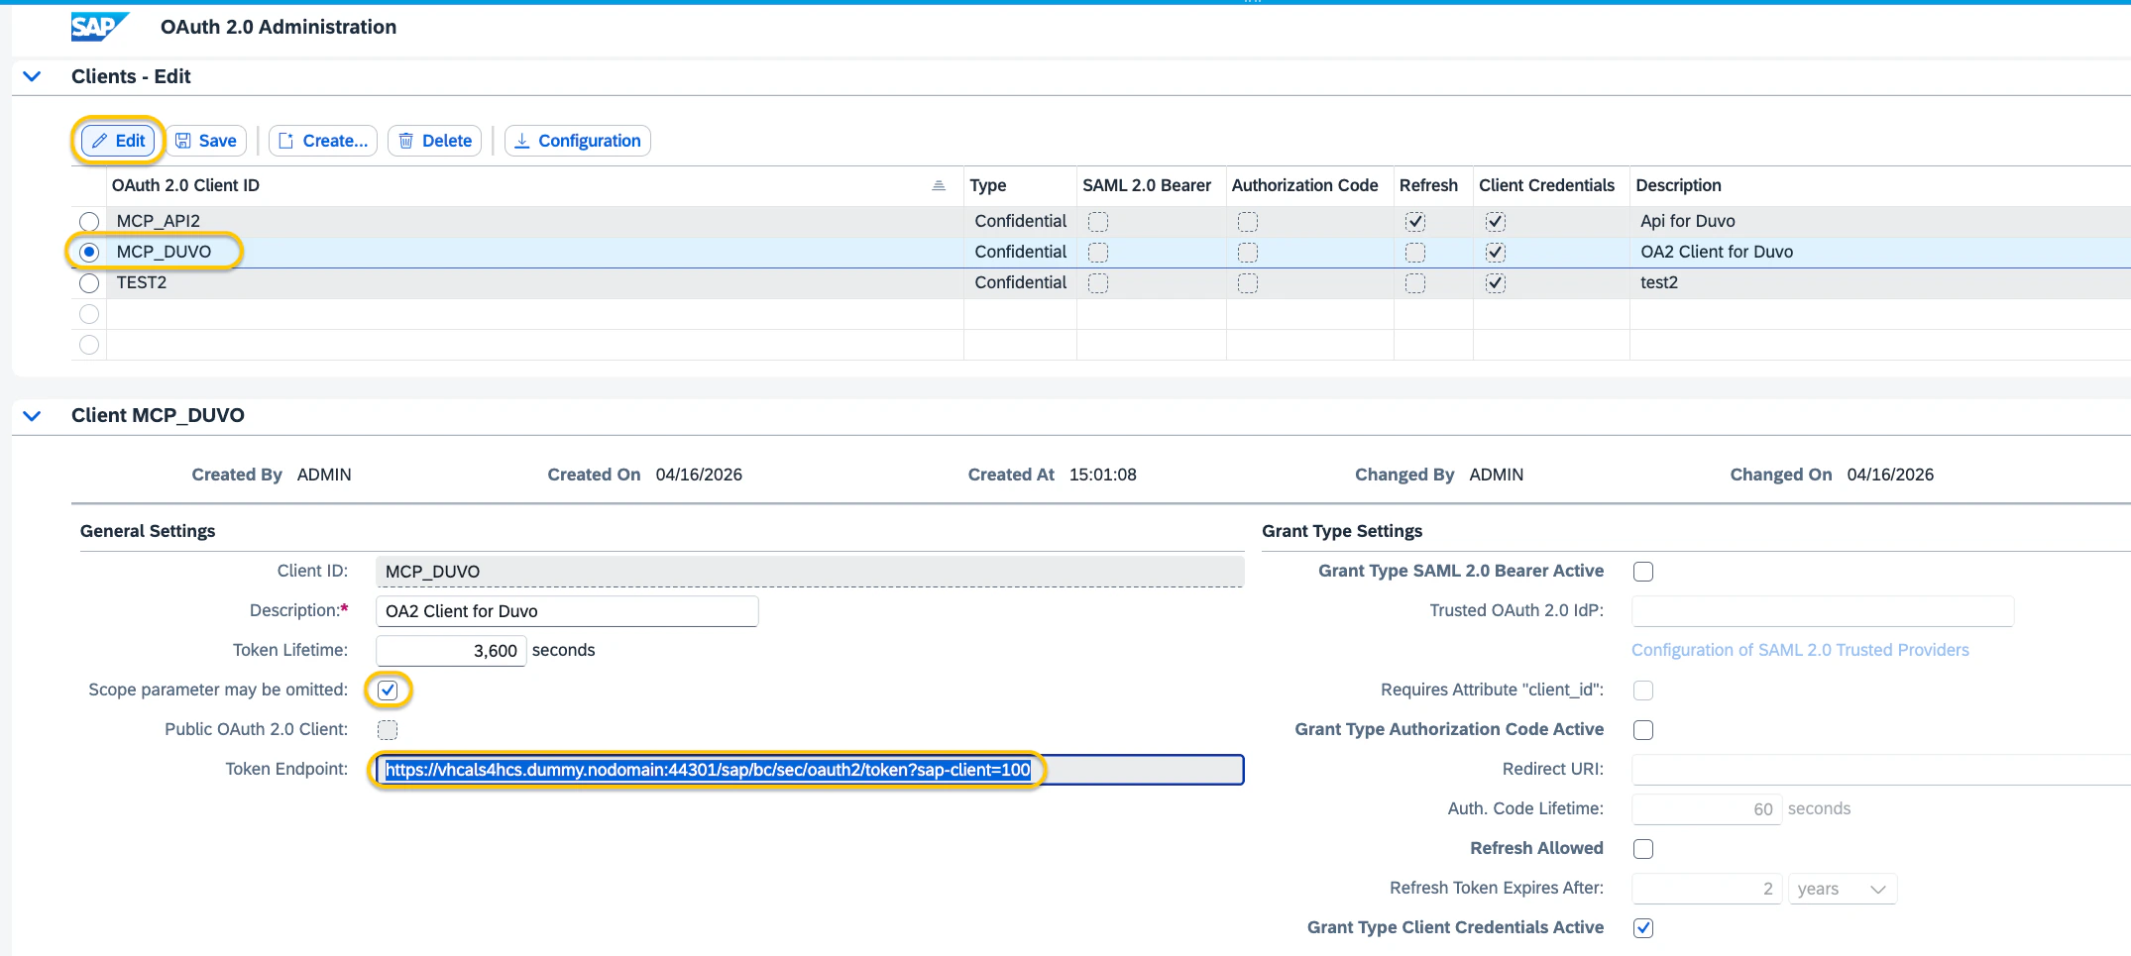2131x956 pixels.
Task: Click the SAP logo
Action: coord(99,27)
